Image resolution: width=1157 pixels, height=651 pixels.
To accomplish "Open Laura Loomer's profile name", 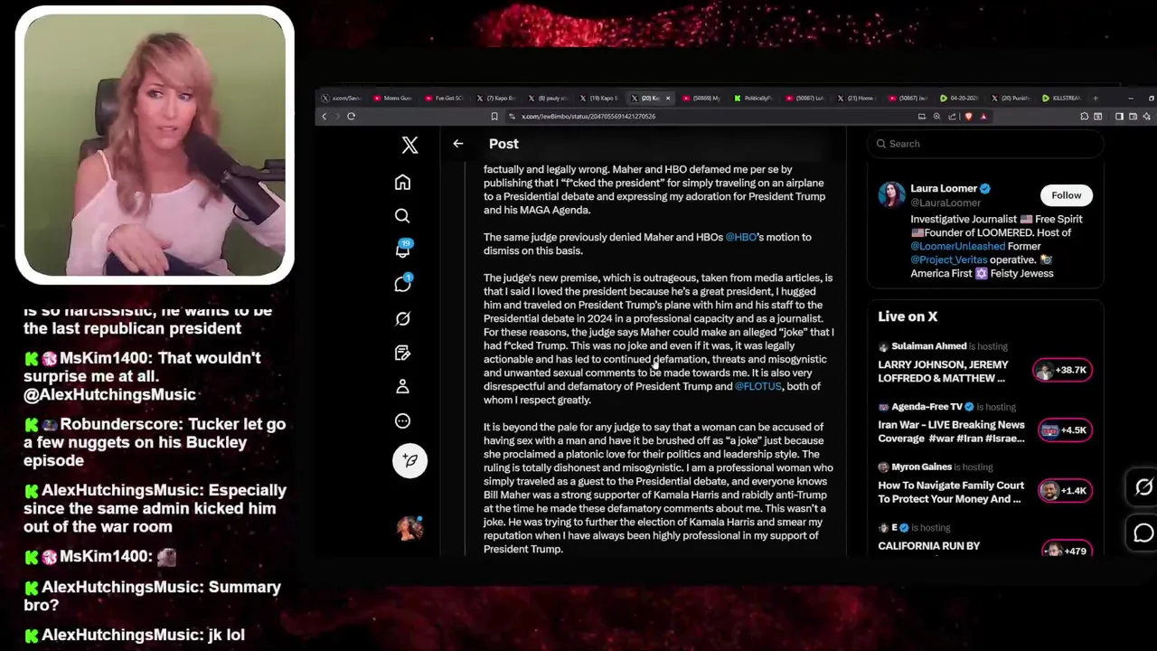I will tap(944, 188).
